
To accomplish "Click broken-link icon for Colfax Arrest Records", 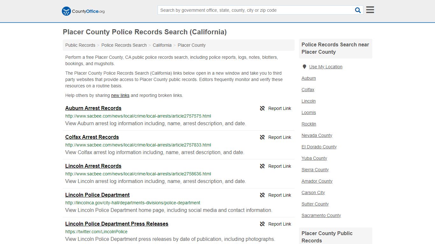I will [x=262, y=137].
